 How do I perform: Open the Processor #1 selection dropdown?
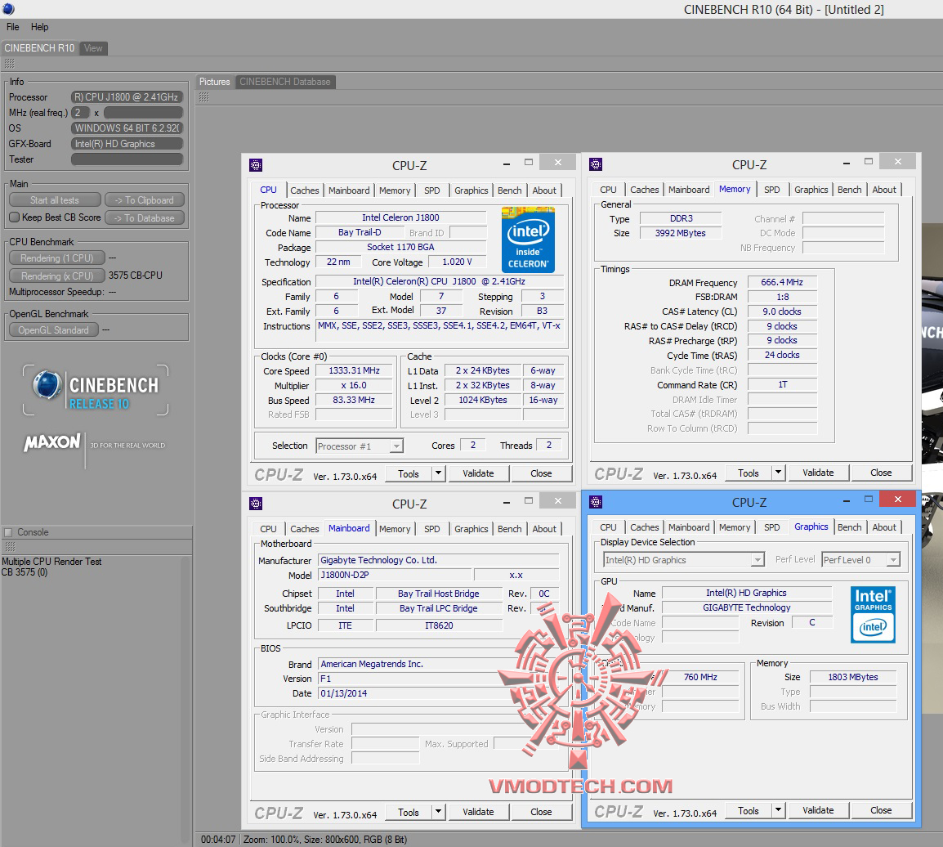point(396,446)
